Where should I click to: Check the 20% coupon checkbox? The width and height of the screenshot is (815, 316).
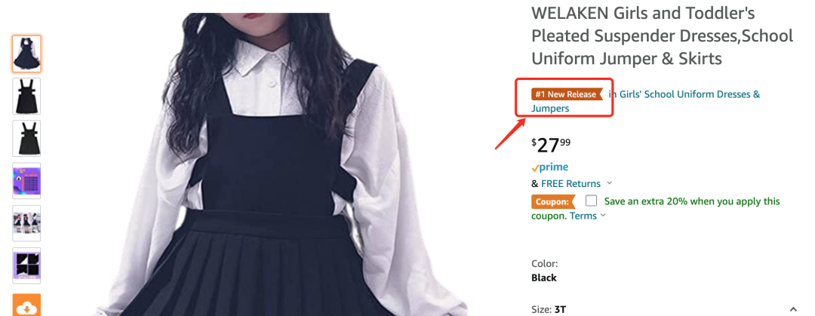(591, 201)
